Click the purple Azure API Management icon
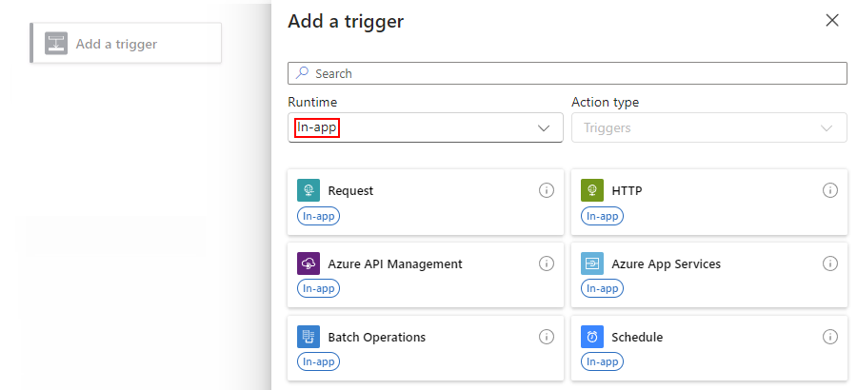The height and width of the screenshot is (390, 857). [x=309, y=263]
